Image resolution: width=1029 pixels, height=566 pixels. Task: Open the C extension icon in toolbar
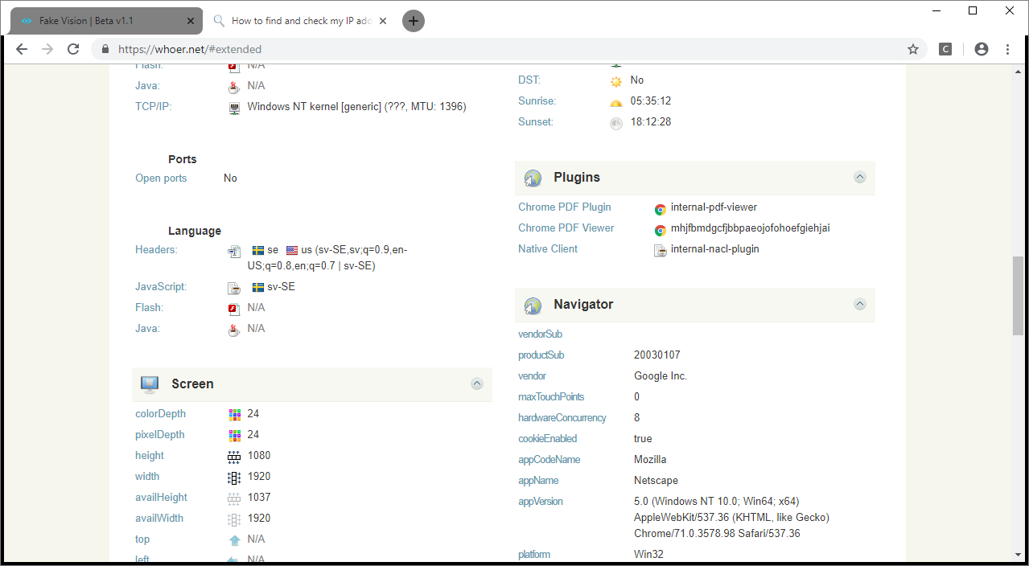click(x=945, y=49)
